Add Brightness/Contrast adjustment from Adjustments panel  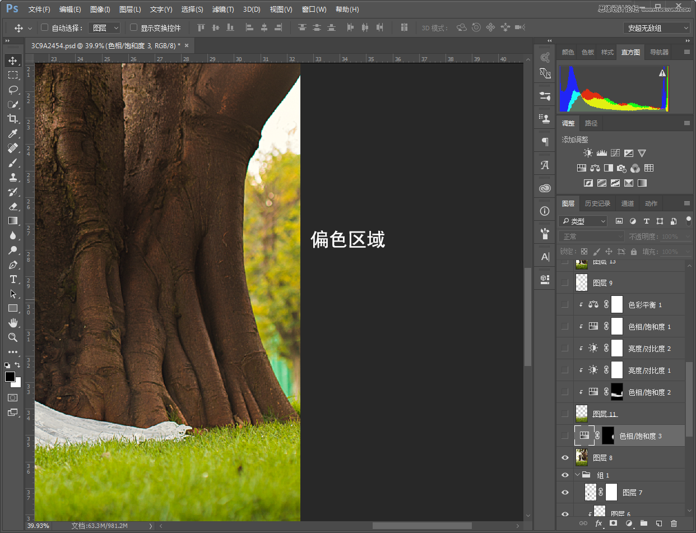[x=587, y=153]
